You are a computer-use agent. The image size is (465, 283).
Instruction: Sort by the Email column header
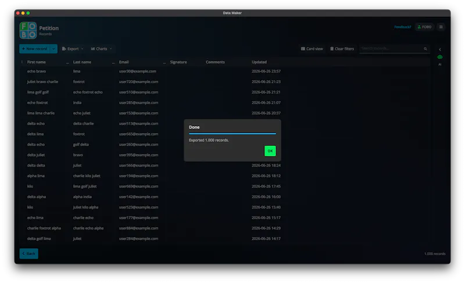(x=124, y=62)
